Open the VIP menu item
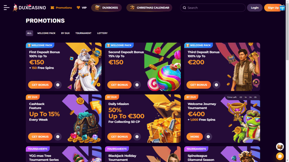Screen dimensions: 289x162 point(82,8)
